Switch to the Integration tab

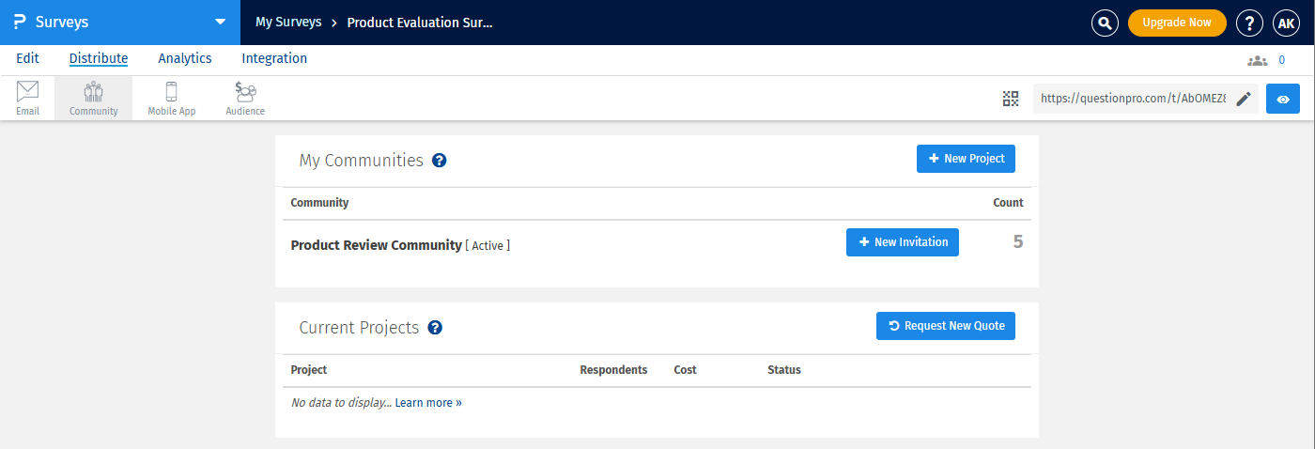(274, 58)
